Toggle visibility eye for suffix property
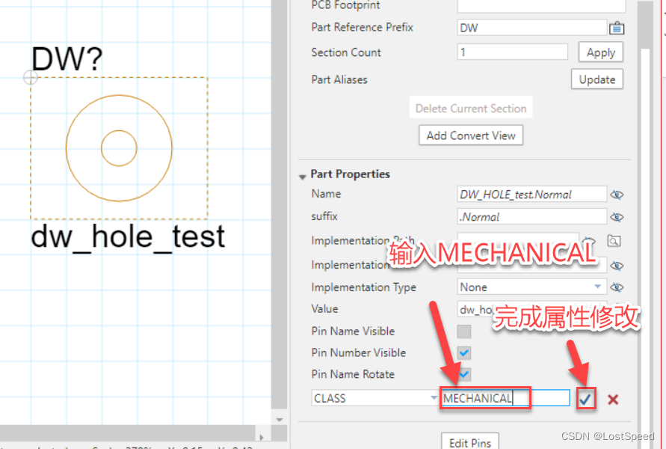Image resolution: width=666 pixels, height=449 pixels. 617,217
